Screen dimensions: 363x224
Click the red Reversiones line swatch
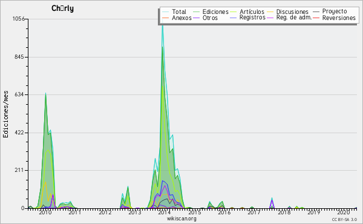click(316, 18)
